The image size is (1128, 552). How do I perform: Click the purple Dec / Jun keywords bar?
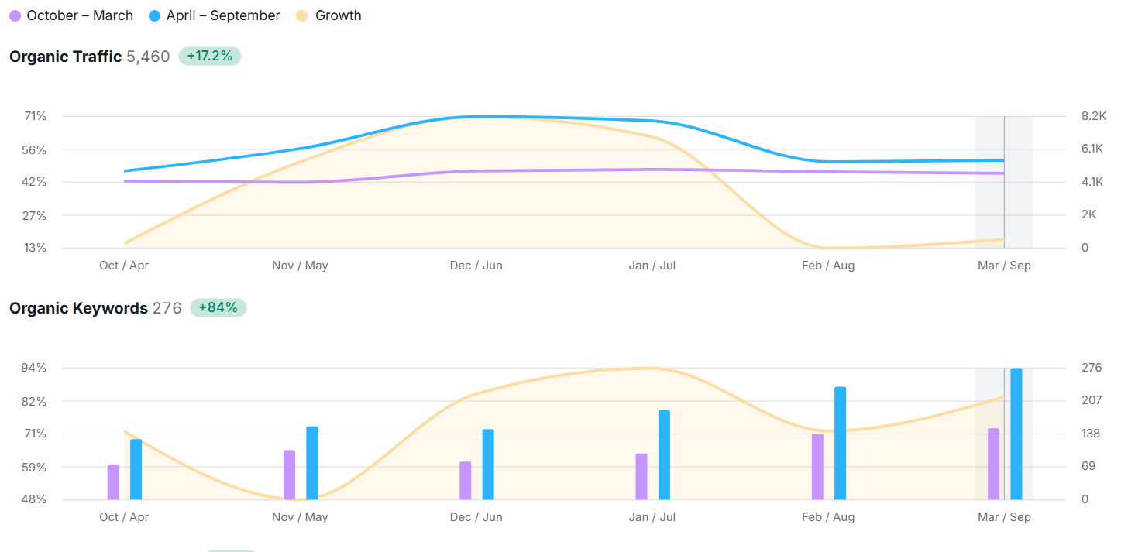click(x=465, y=480)
